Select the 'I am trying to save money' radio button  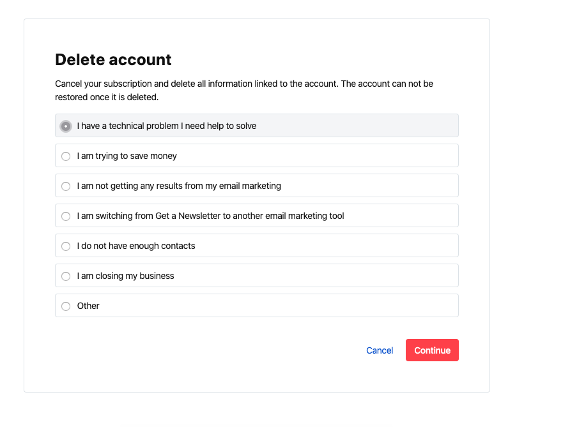click(x=65, y=156)
